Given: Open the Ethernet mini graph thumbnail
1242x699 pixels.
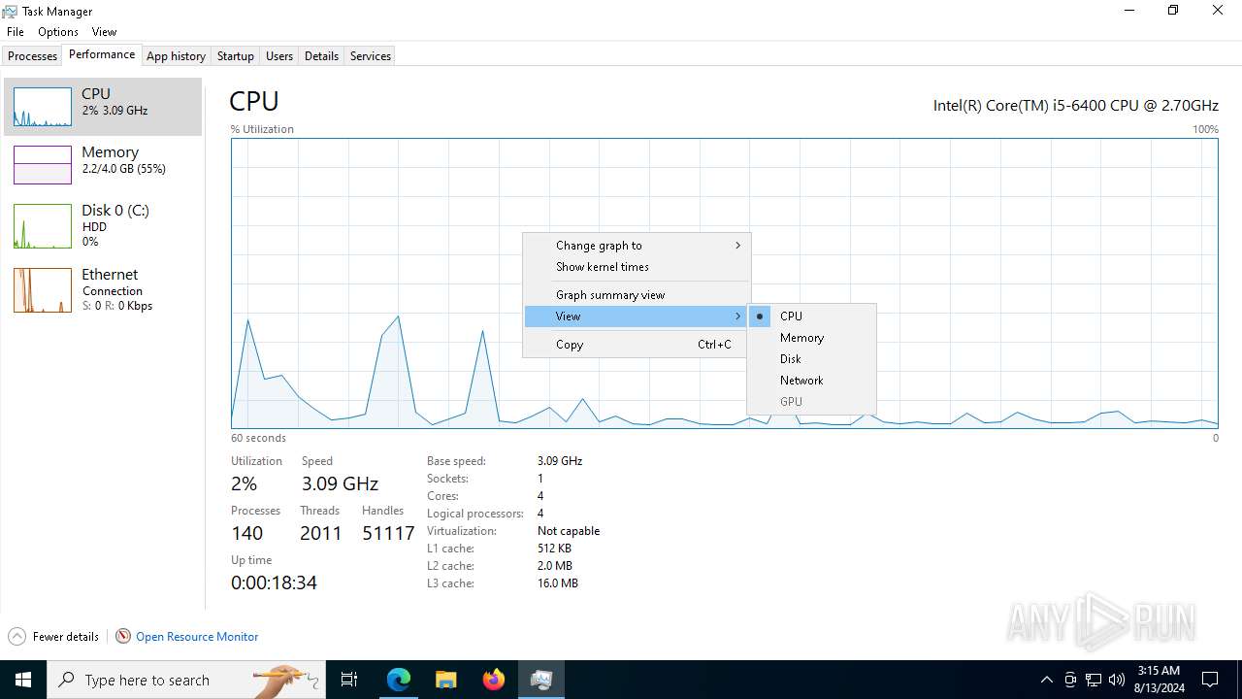Looking at the screenshot, I should click(x=43, y=290).
